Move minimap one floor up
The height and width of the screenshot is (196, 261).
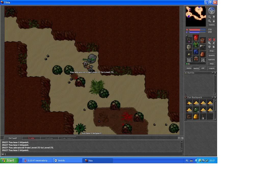tap(214, 17)
